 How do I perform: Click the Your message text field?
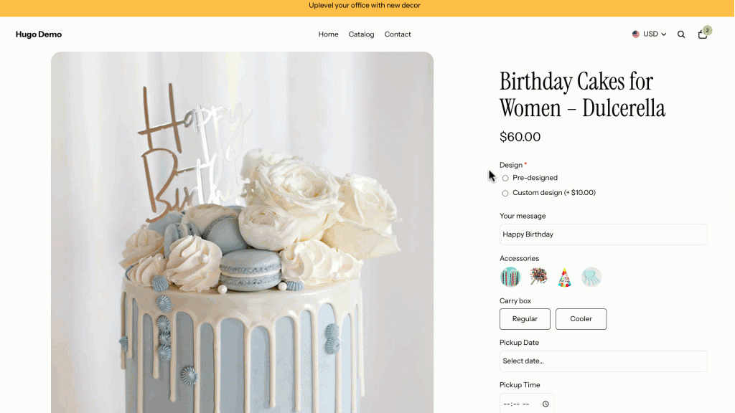click(603, 234)
